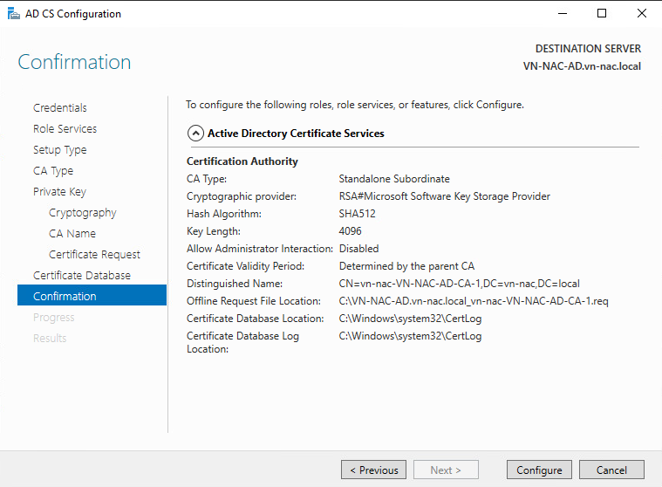Navigate to CA Type page
The height and width of the screenshot is (487, 662).
click(x=53, y=171)
